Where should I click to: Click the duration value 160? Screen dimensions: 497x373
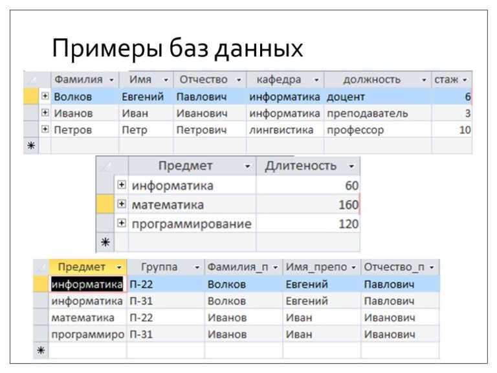[x=308, y=205]
